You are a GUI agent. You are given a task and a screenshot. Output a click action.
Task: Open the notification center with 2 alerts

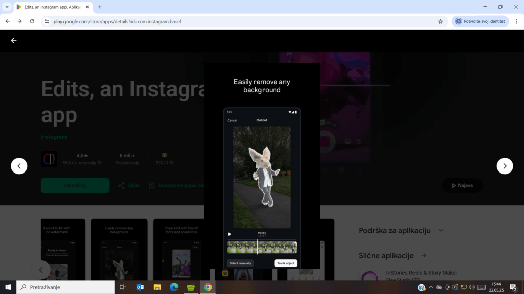tap(514, 287)
